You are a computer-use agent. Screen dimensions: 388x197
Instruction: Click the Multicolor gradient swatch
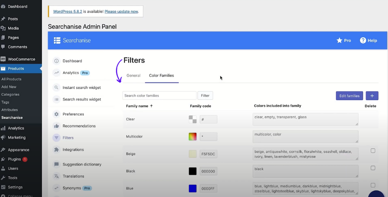coord(193,137)
